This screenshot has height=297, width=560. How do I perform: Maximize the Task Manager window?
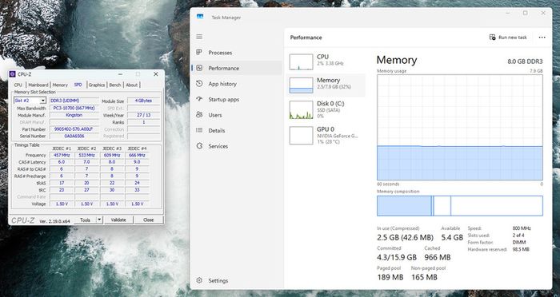click(525, 14)
